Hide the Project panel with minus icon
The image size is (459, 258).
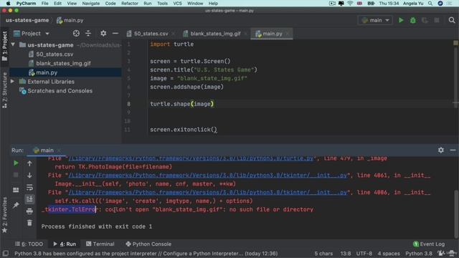click(x=115, y=34)
